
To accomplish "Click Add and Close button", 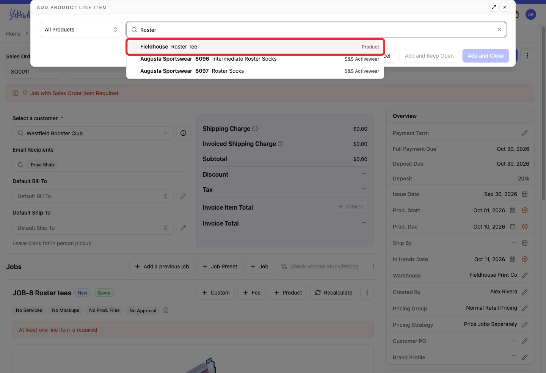I will point(486,56).
